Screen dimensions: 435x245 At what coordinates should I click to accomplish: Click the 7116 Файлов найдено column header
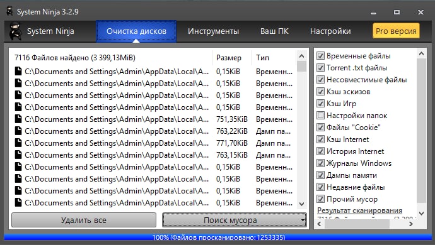point(112,58)
